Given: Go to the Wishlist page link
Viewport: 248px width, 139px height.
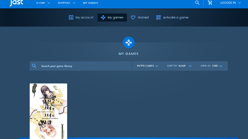Looking at the screenshot, I should tap(143, 18).
